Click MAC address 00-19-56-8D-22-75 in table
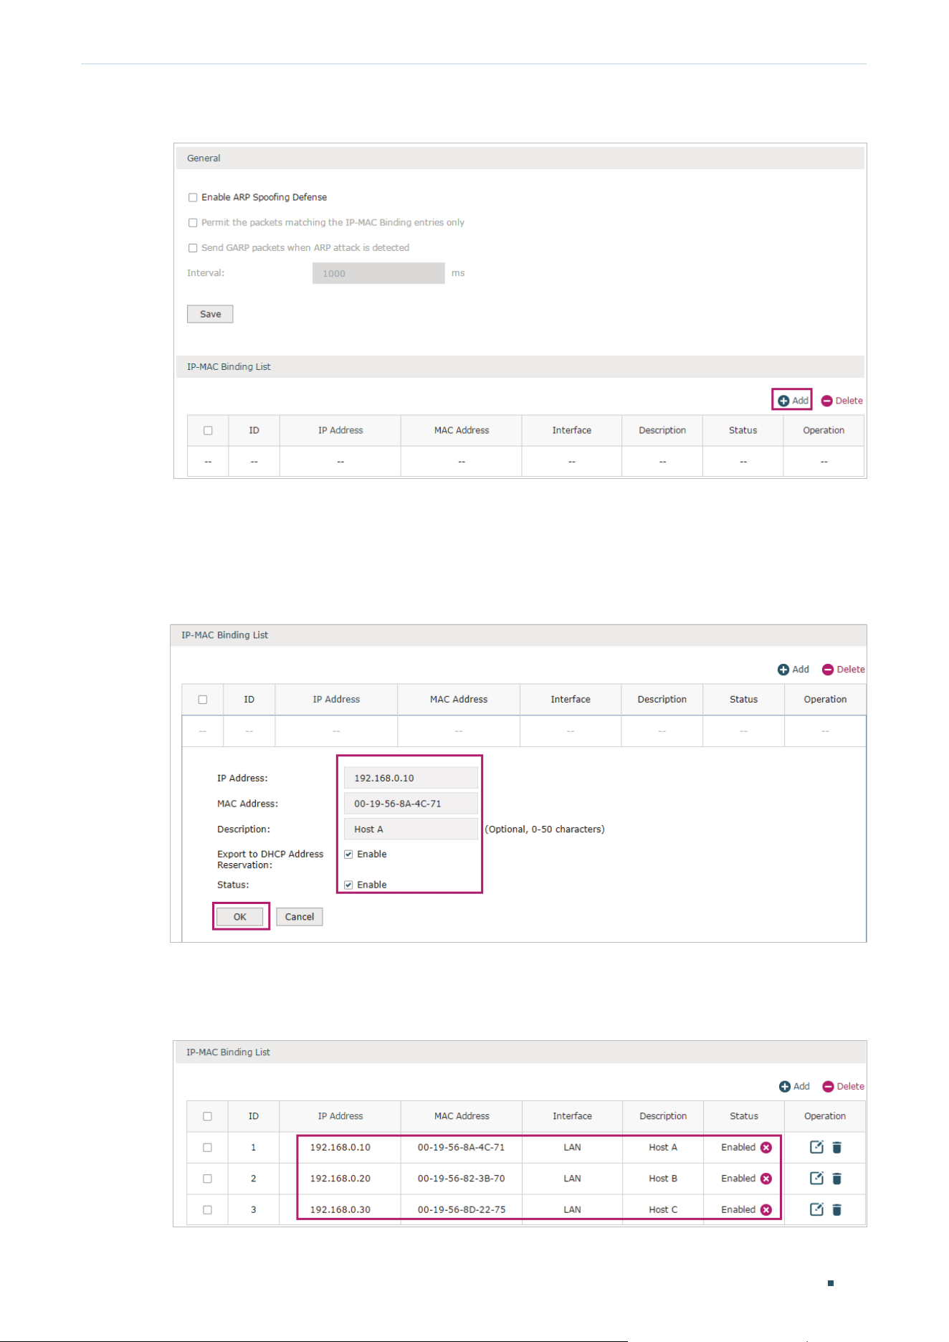949x1342 pixels. pos(462,1210)
